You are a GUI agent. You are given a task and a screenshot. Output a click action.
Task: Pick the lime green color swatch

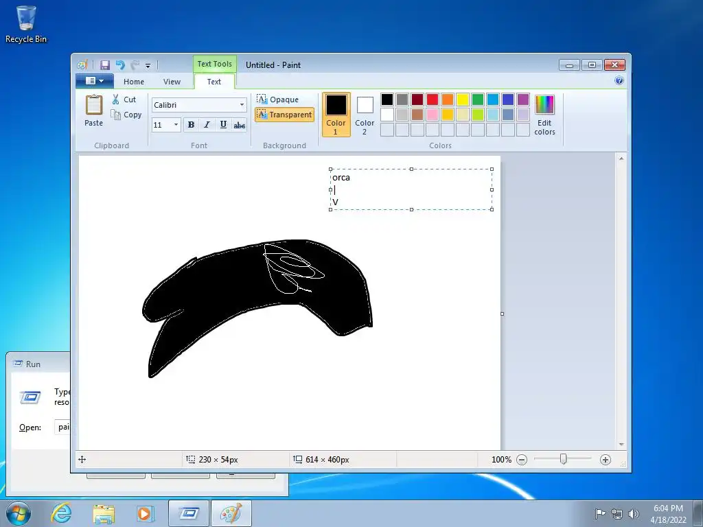pyautogui.click(x=478, y=115)
